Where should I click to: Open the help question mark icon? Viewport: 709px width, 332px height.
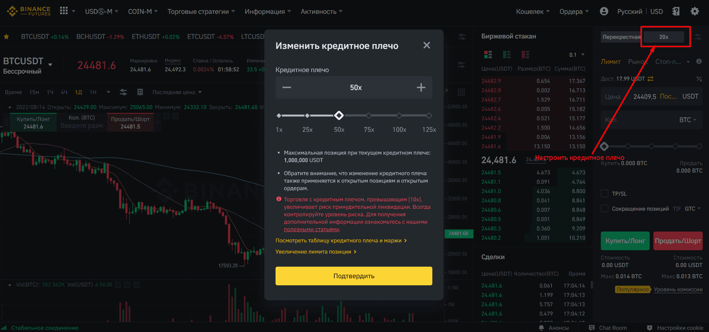tap(676, 11)
